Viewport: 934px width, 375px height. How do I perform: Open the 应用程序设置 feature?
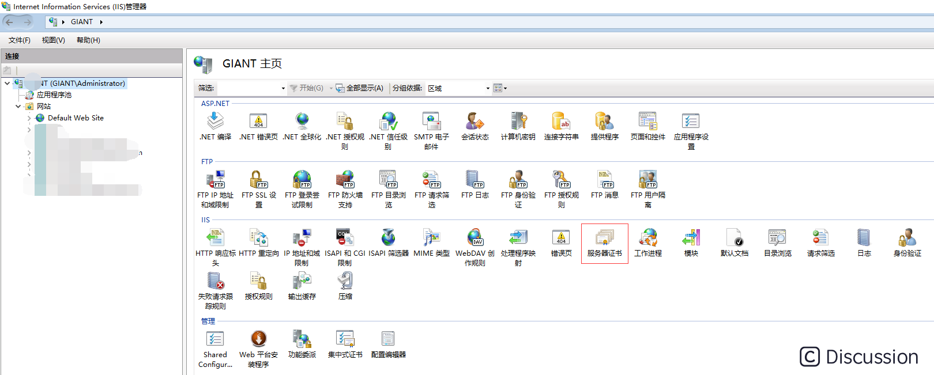pyautogui.click(x=691, y=131)
